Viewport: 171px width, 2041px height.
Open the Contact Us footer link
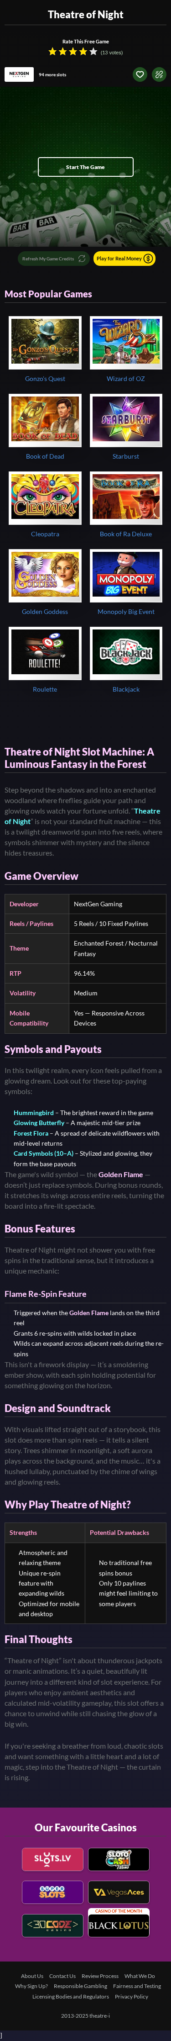point(62,1975)
